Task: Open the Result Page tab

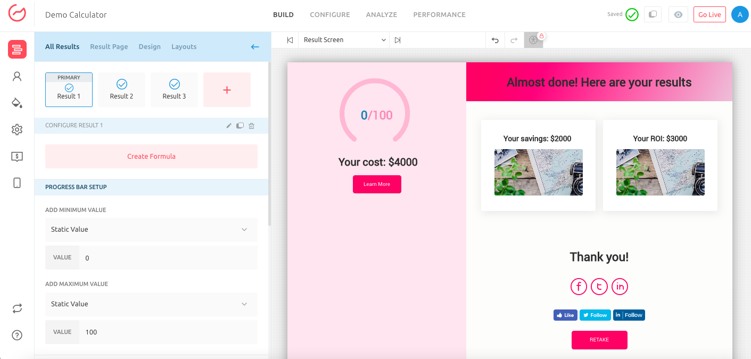Action: (x=109, y=47)
